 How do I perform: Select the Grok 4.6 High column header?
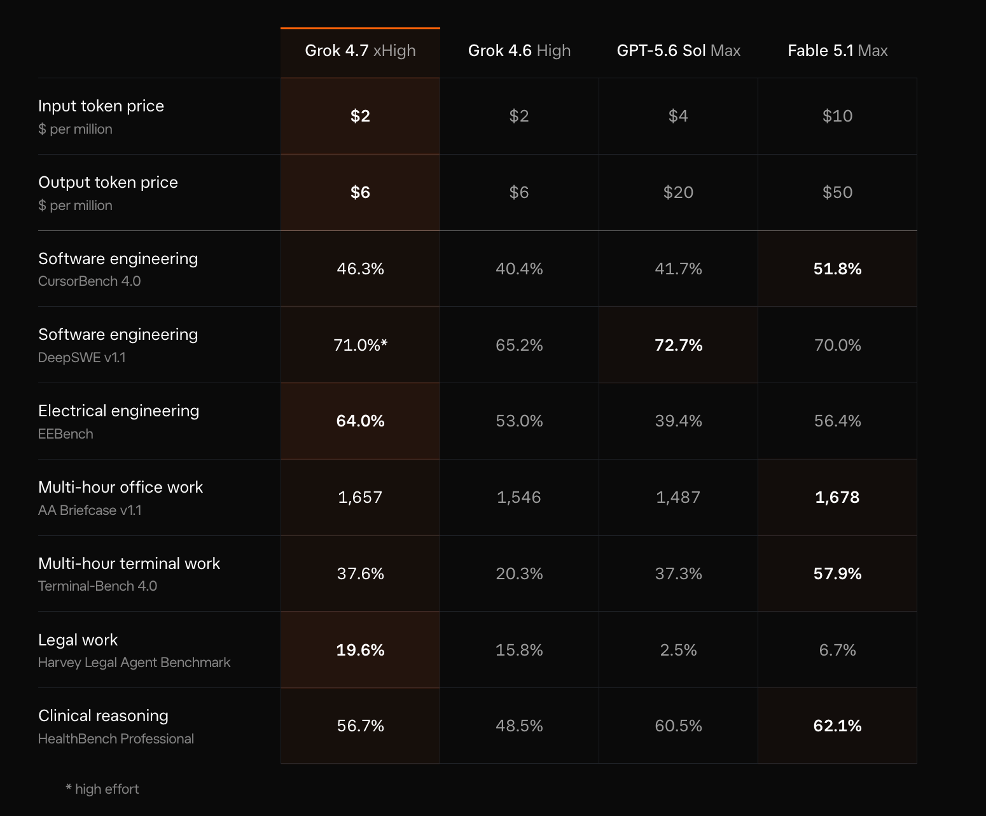pyautogui.click(x=519, y=51)
